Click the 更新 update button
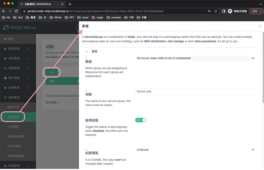Screen dimensions: 264x170 [254, 11]
